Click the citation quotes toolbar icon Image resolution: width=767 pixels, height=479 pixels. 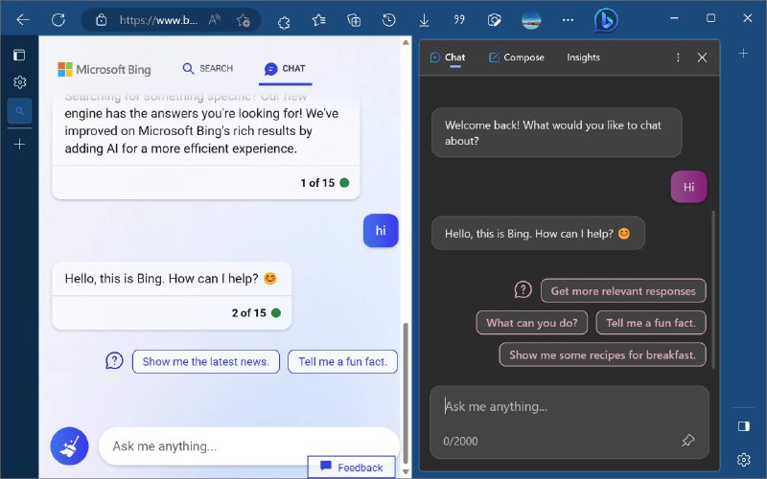coord(459,20)
